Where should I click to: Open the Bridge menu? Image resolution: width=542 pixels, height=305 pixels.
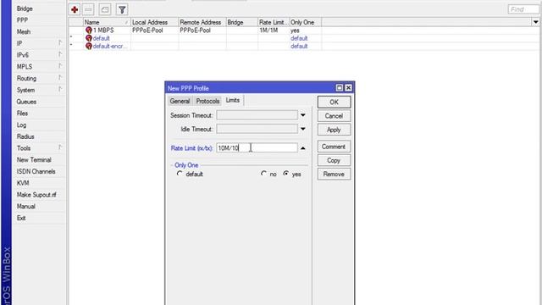point(25,8)
